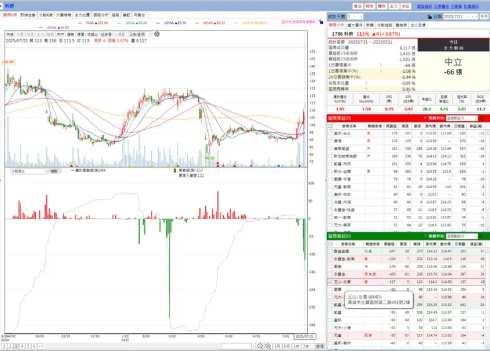
Task: Switch to the 主力地圖 tab
Action: click(82, 15)
